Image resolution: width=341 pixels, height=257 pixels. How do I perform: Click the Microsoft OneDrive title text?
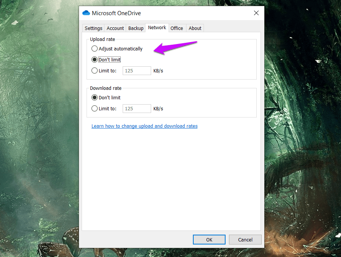(116, 13)
